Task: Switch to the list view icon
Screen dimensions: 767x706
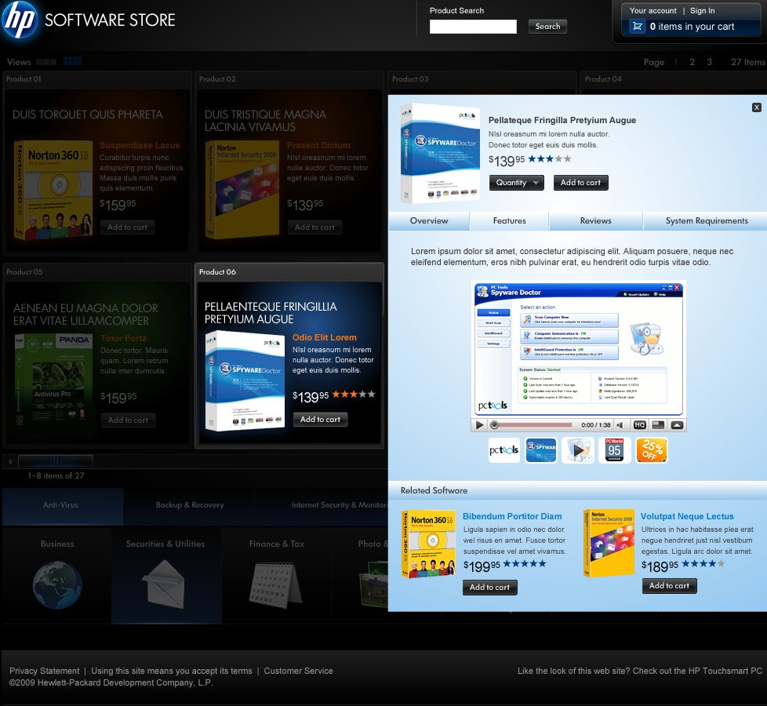Action: coord(46,62)
